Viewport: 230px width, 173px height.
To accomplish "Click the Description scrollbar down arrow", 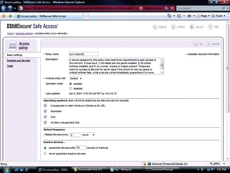I will 162,72.
